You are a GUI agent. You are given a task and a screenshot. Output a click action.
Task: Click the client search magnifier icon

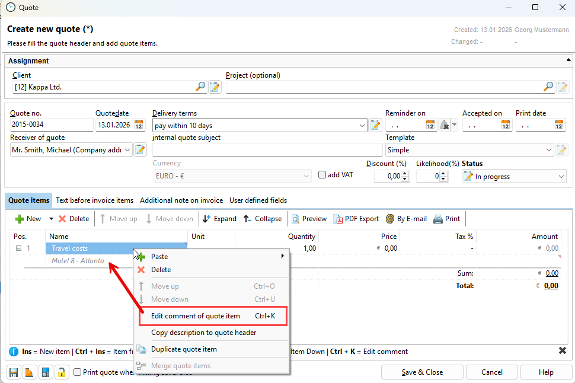[201, 87]
